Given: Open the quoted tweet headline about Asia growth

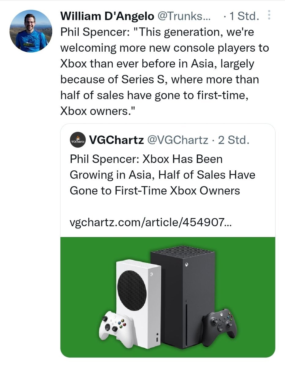Looking at the screenshot, I should tap(163, 175).
